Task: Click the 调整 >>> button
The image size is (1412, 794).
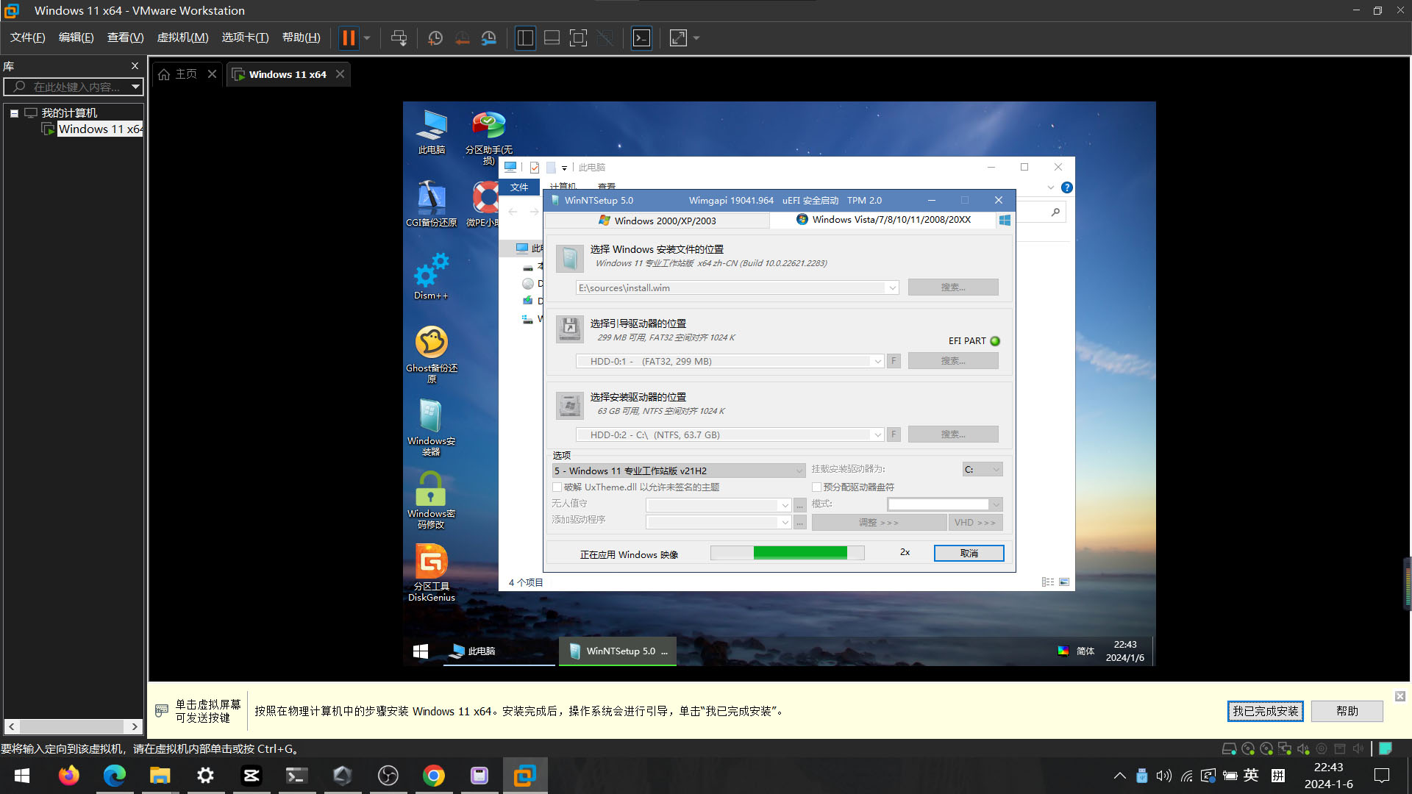Action: pos(879,523)
